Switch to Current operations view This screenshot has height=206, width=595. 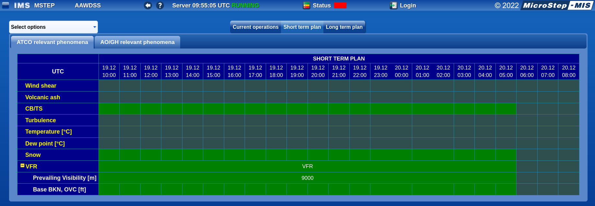[255, 27]
